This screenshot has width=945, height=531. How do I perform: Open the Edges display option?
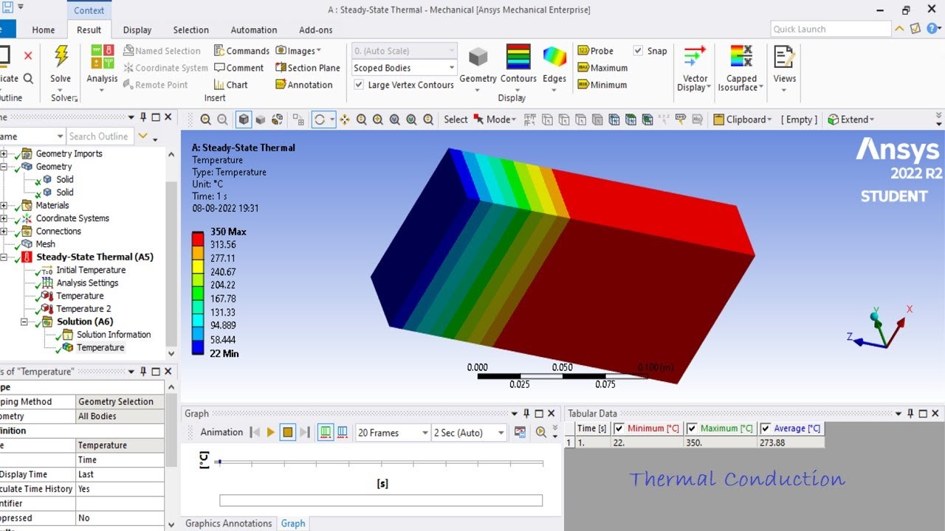coord(554,58)
